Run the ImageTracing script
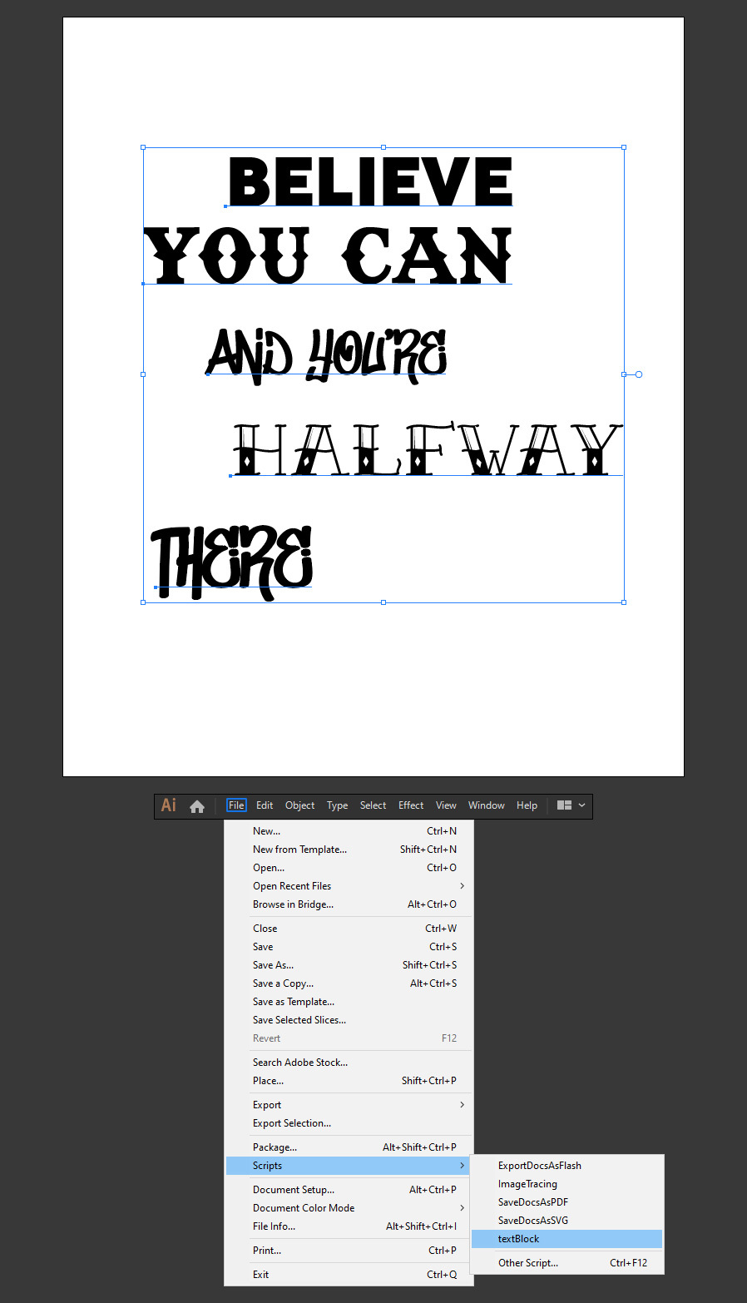This screenshot has height=1303, width=747. click(x=566, y=1184)
